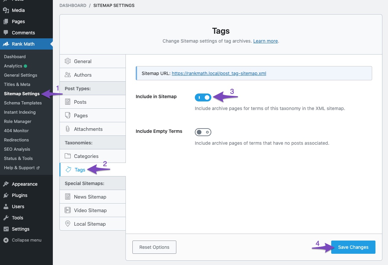Switch to the Pages sitemap tab
Image resolution: width=388 pixels, height=265 pixels.
point(81,115)
